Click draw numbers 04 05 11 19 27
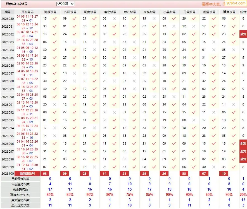 point(27,16)
